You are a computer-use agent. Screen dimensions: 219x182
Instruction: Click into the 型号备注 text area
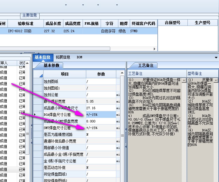tap(200, 130)
